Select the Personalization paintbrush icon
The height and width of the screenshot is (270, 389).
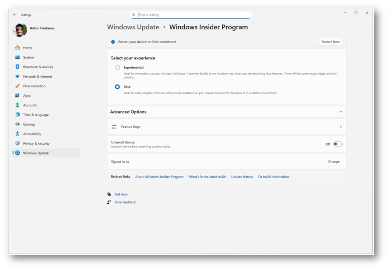tap(18, 86)
